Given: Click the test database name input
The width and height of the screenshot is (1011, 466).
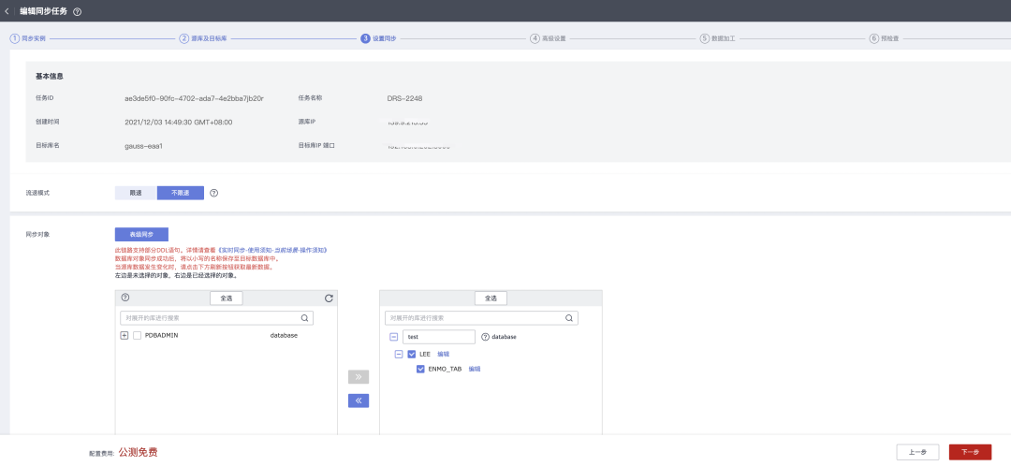Looking at the screenshot, I should (x=439, y=337).
